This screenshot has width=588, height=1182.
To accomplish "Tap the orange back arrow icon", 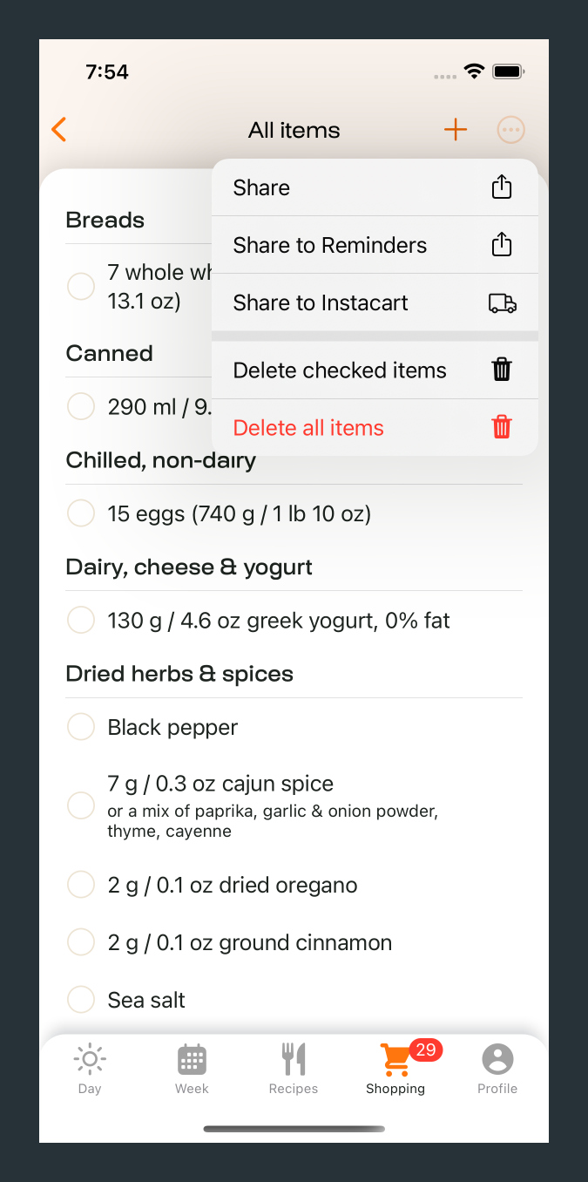I will (59, 131).
